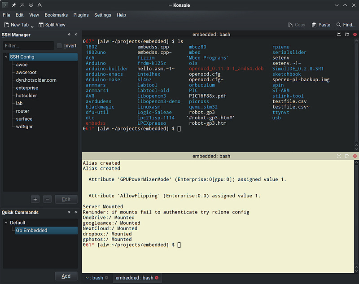Viewport: 359px width, 284px height.
Task: Click the plus button to add SSH entry
Action: coord(35,199)
